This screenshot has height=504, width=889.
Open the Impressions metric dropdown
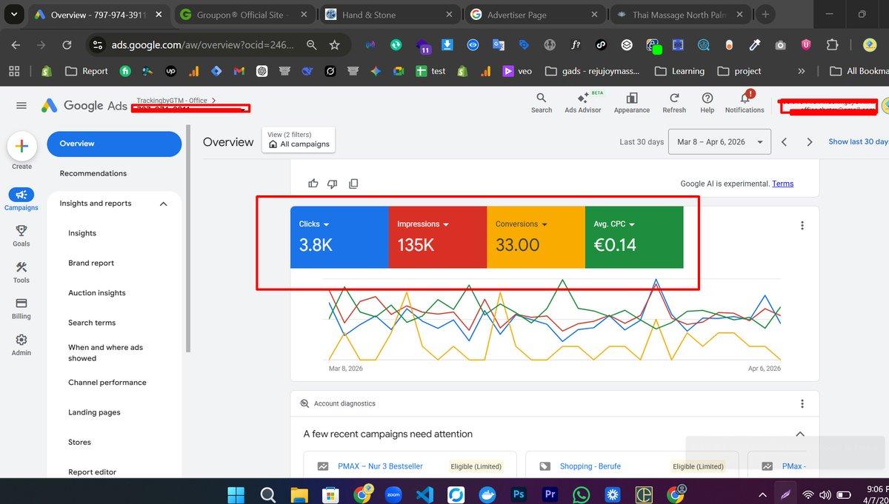point(422,224)
